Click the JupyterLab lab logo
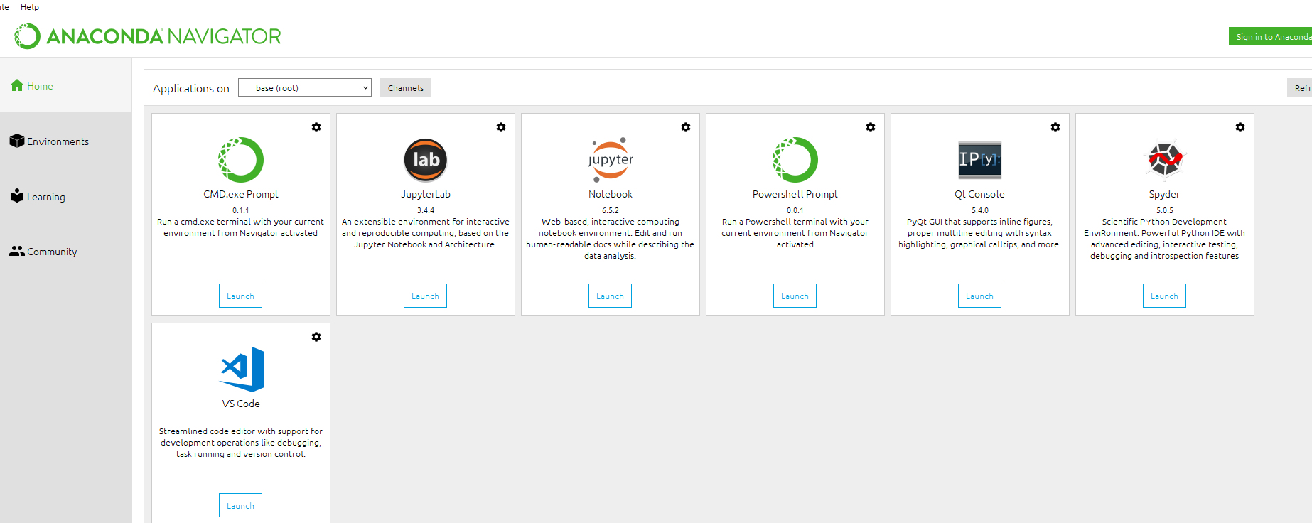 [426, 160]
